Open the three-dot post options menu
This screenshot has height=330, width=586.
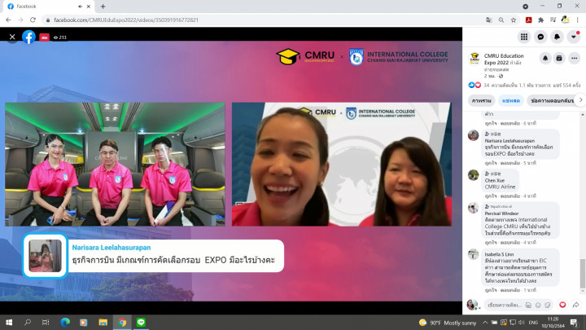(x=574, y=58)
